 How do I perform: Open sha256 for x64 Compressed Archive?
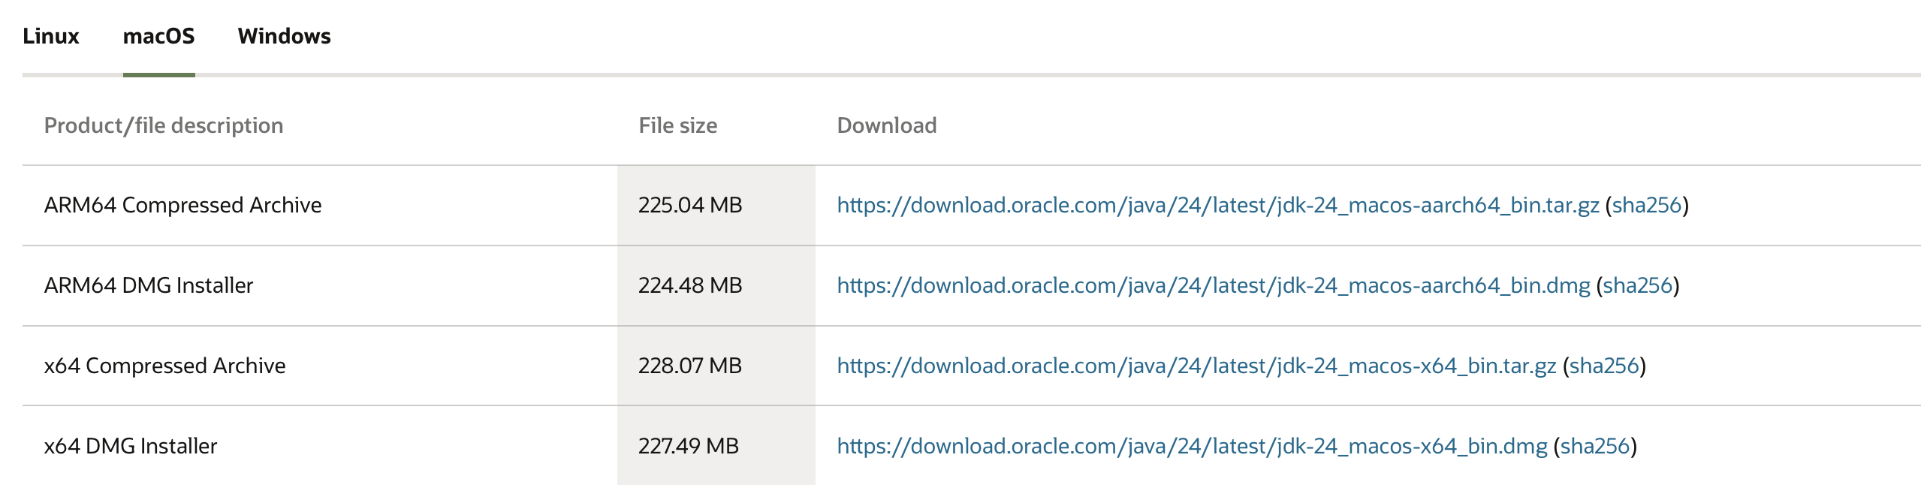[x=1603, y=366]
